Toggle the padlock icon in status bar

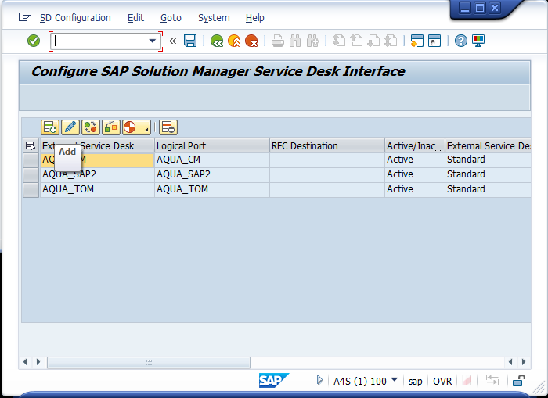(x=518, y=381)
